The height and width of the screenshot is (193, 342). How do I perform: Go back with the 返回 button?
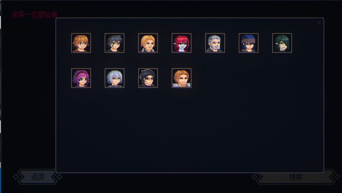click(x=38, y=177)
